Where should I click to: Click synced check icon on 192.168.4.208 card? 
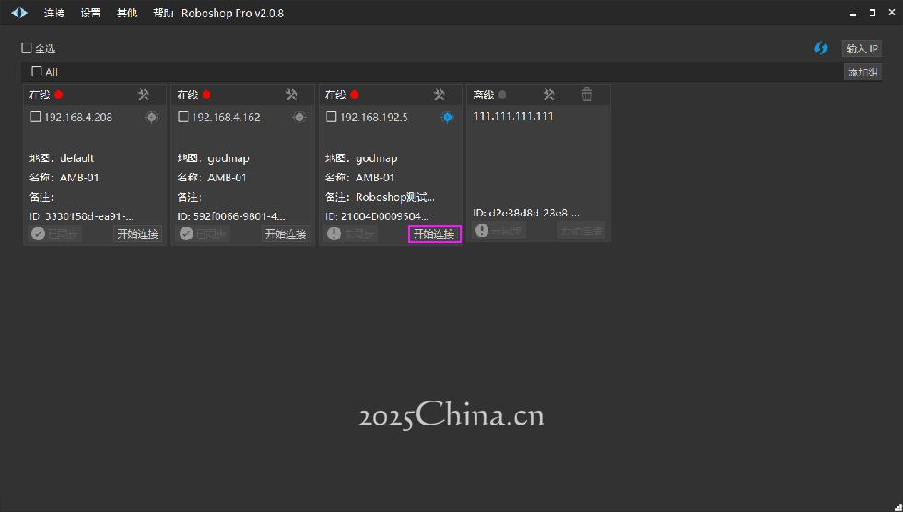click(39, 234)
